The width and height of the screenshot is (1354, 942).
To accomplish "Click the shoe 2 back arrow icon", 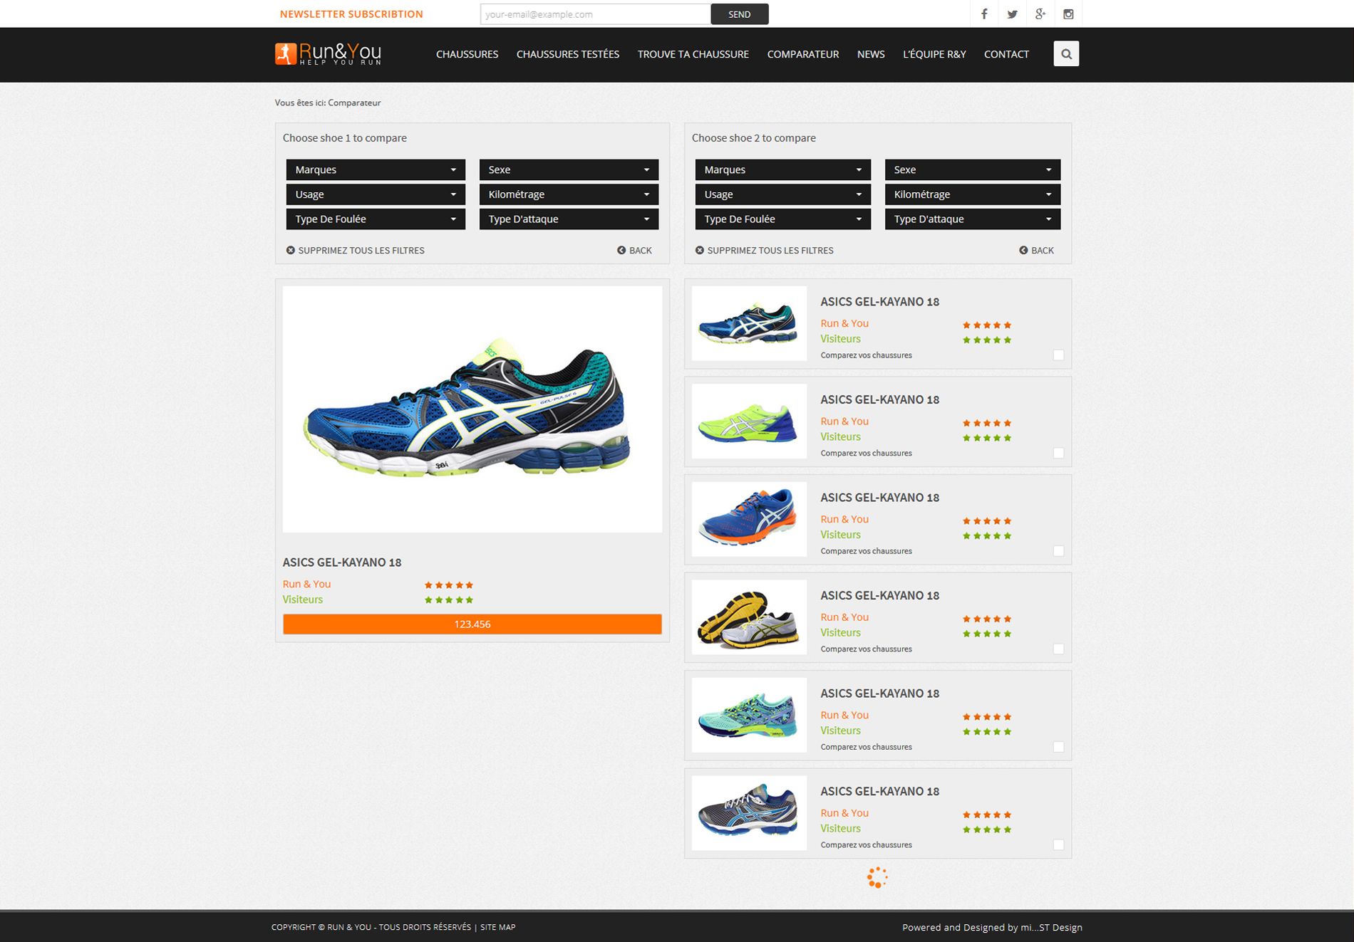I will [x=1023, y=250].
